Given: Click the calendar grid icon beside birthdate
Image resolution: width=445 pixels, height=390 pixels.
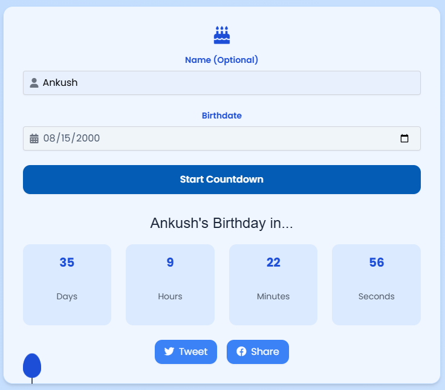Looking at the screenshot, I should (x=34, y=138).
